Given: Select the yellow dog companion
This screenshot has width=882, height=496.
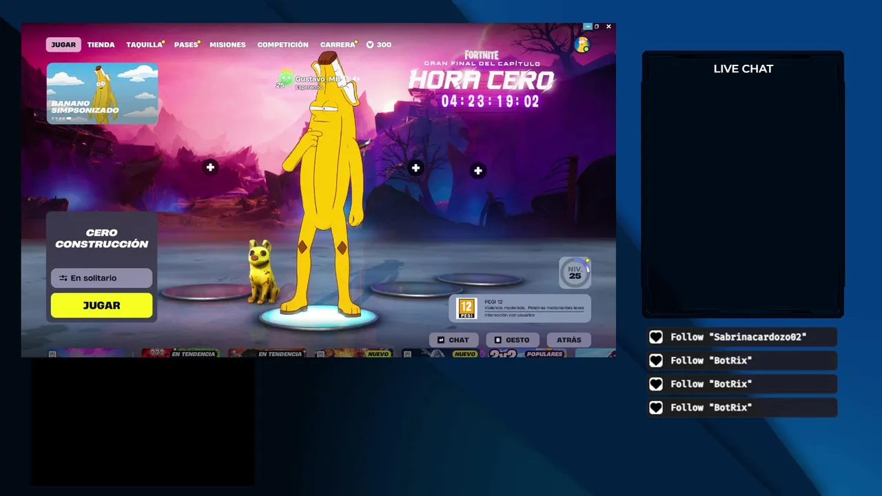Looking at the screenshot, I should pos(263,271).
